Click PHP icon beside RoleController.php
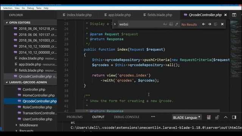Image resolution: width=242 pixels, height=136 pixels. coord(19,107)
